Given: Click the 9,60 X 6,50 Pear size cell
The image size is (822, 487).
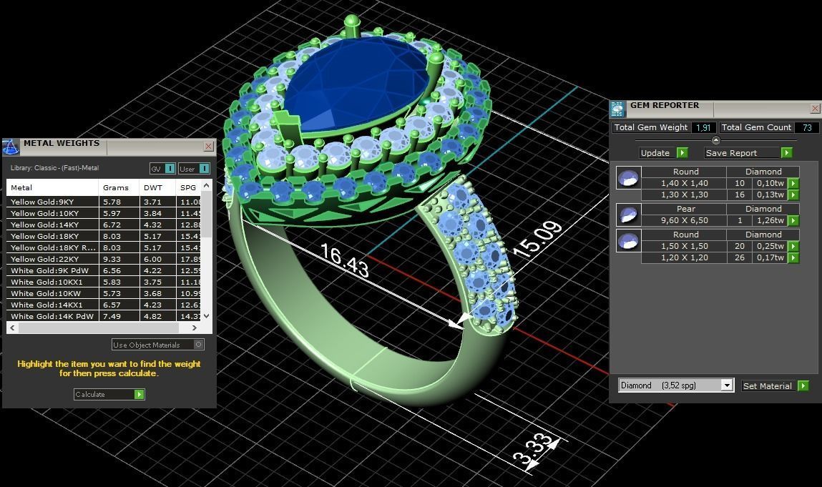Looking at the screenshot, I should [684, 220].
